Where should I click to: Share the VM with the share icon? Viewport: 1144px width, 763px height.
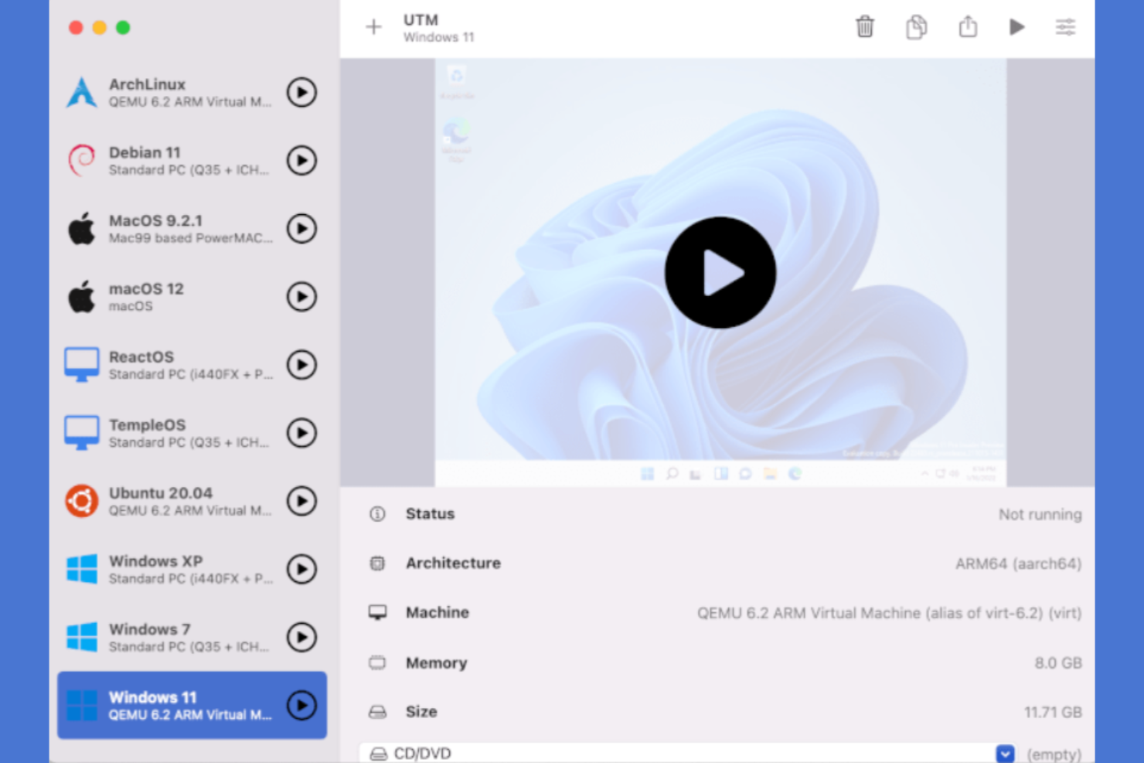(968, 26)
